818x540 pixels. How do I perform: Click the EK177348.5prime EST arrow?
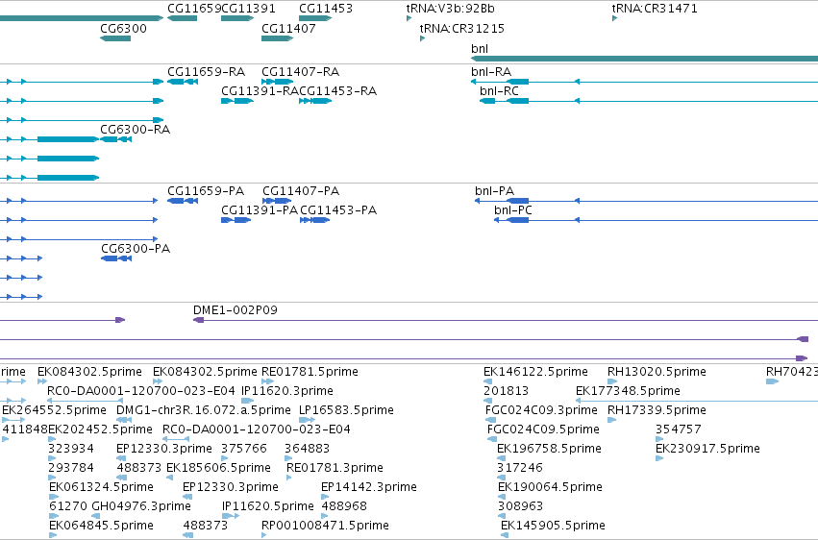pos(697,401)
